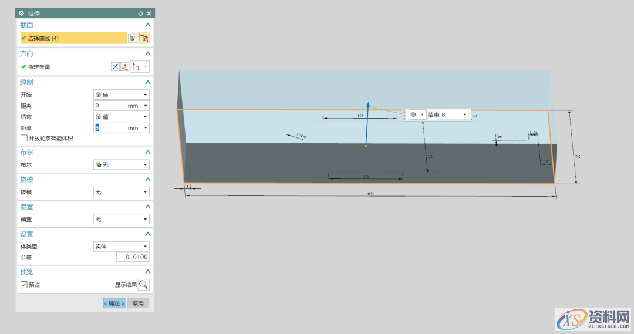Open the 体类型 dropdown showing 实体

click(121, 247)
